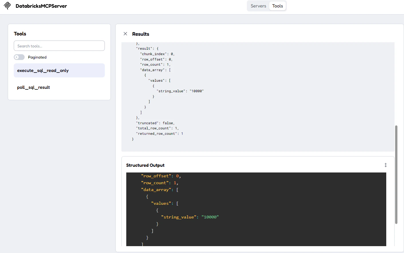404x253 pixels.
Task: Select the execute_sql_read_only tool
Action: point(59,71)
